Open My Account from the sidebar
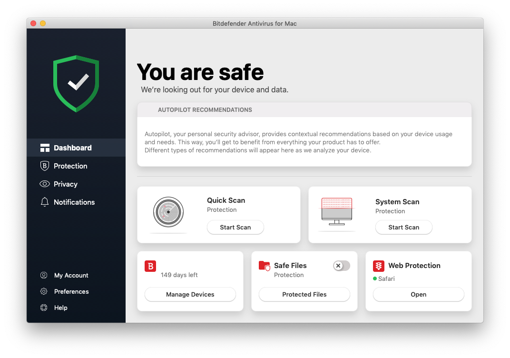Image resolution: width=510 pixels, height=358 pixels. [x=71, y=275]
